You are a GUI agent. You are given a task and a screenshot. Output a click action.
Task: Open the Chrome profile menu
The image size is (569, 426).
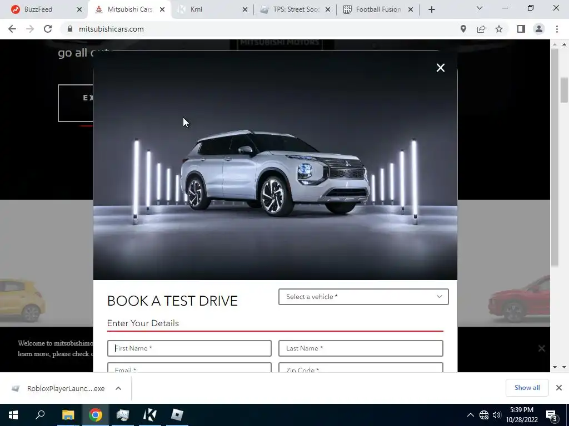[539, 29]
